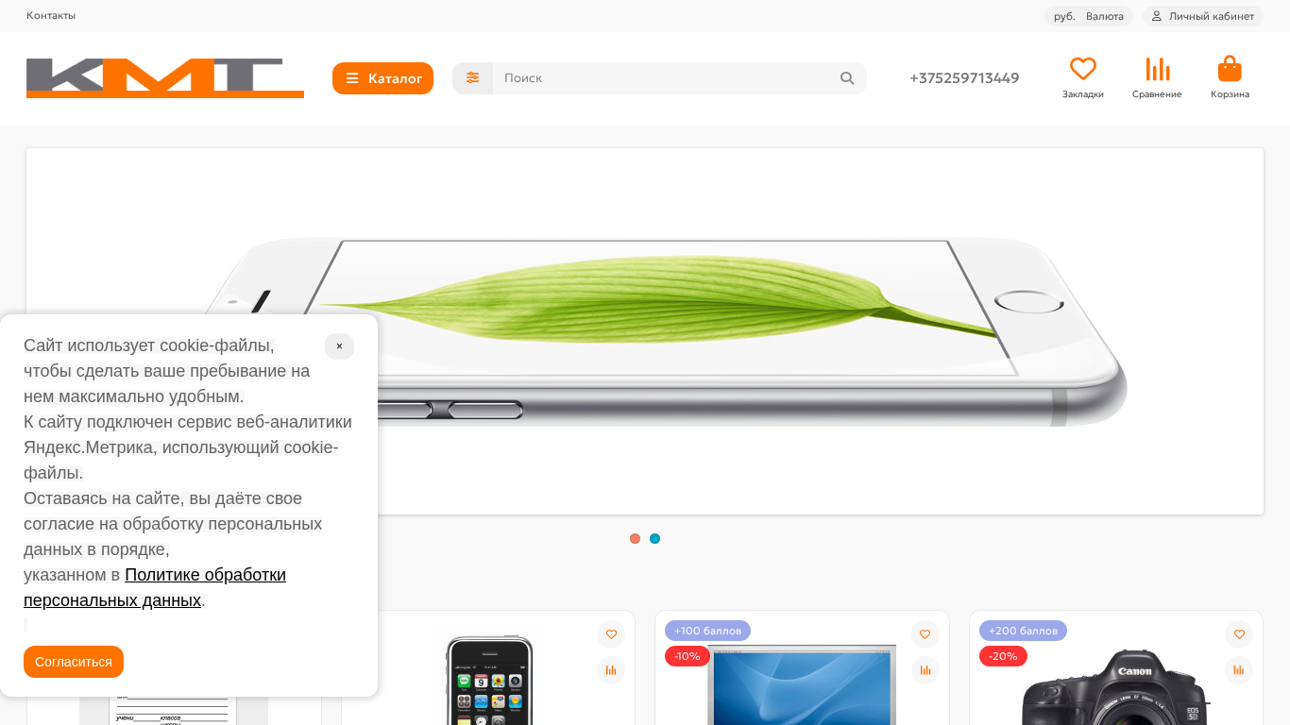This screenshot has height=725, width=1290.
Task: Add iPhone product to wishlist heart
Action: (x=611, y=634)
